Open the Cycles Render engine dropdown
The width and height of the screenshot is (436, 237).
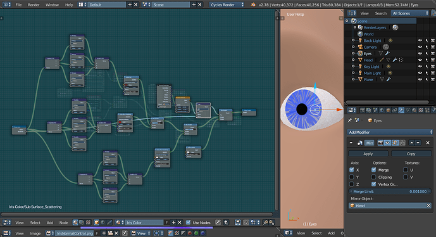click(x=227, y=4)
